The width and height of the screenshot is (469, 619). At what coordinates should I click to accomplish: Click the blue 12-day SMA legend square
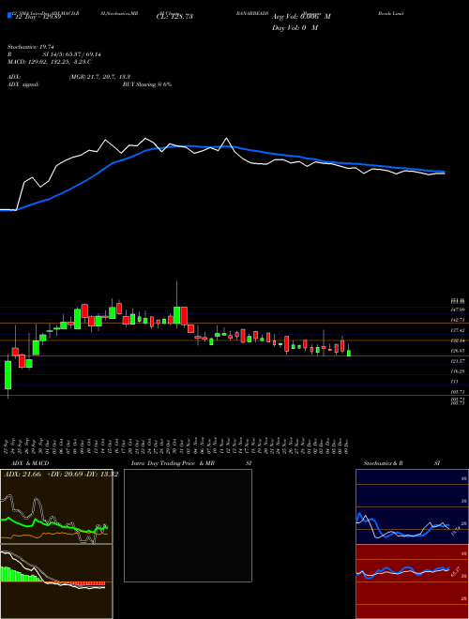(x=9, y=16)
